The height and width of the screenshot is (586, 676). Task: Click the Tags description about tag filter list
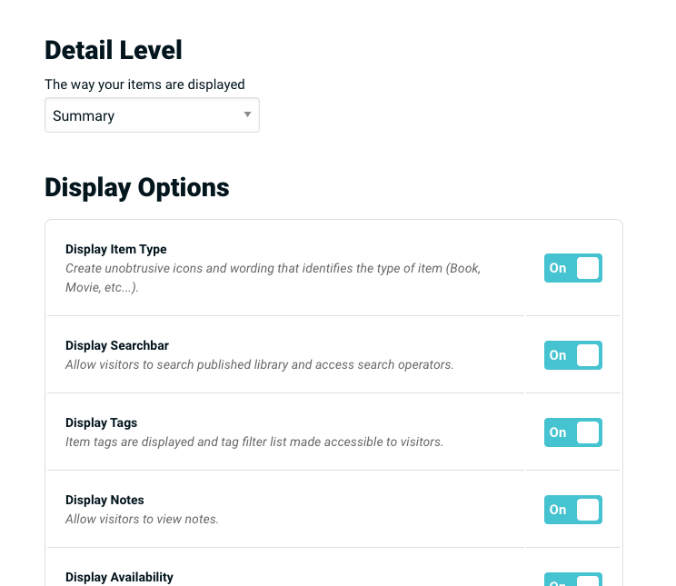click(254, 442)
